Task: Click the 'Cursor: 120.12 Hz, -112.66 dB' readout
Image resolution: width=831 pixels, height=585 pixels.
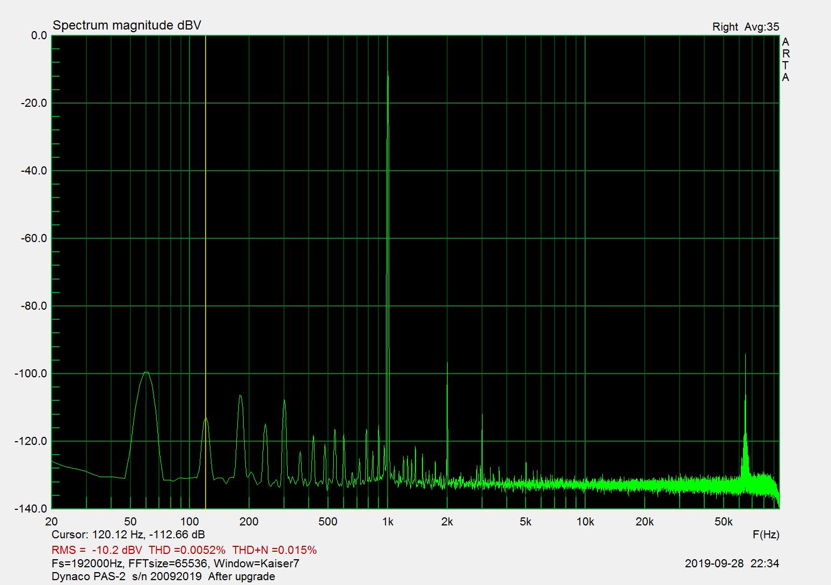Action: point(128,535)
